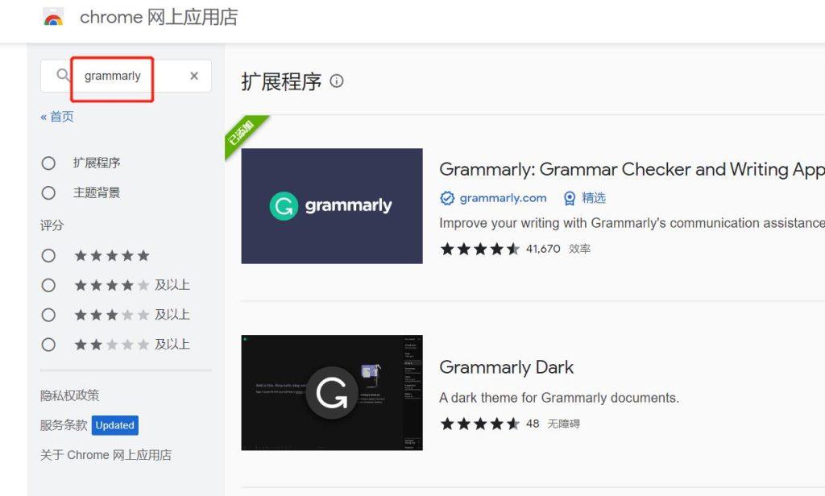
Task: Click the 精选 featured badge icon
Action: [570, 197]
